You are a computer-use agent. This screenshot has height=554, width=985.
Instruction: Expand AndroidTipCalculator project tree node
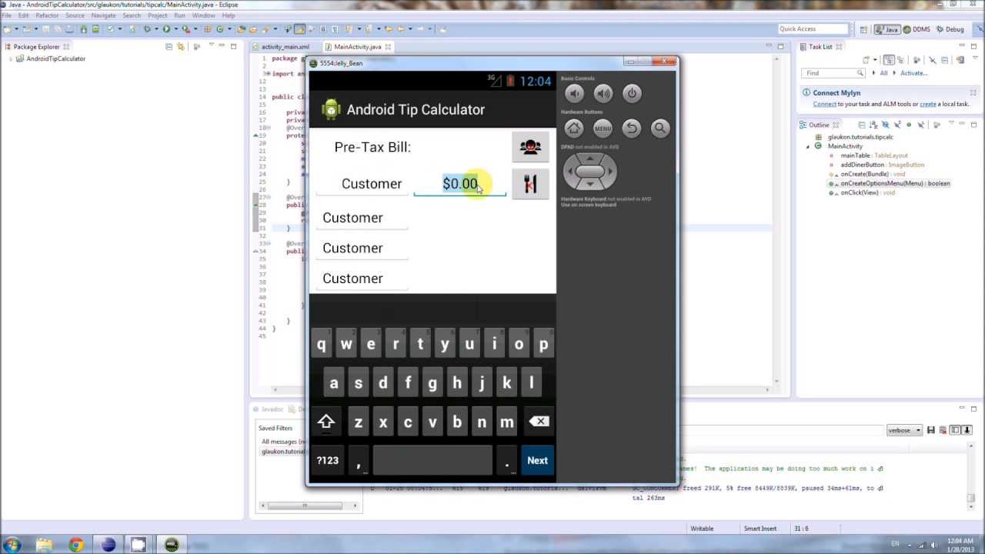(x=12, y=58)
